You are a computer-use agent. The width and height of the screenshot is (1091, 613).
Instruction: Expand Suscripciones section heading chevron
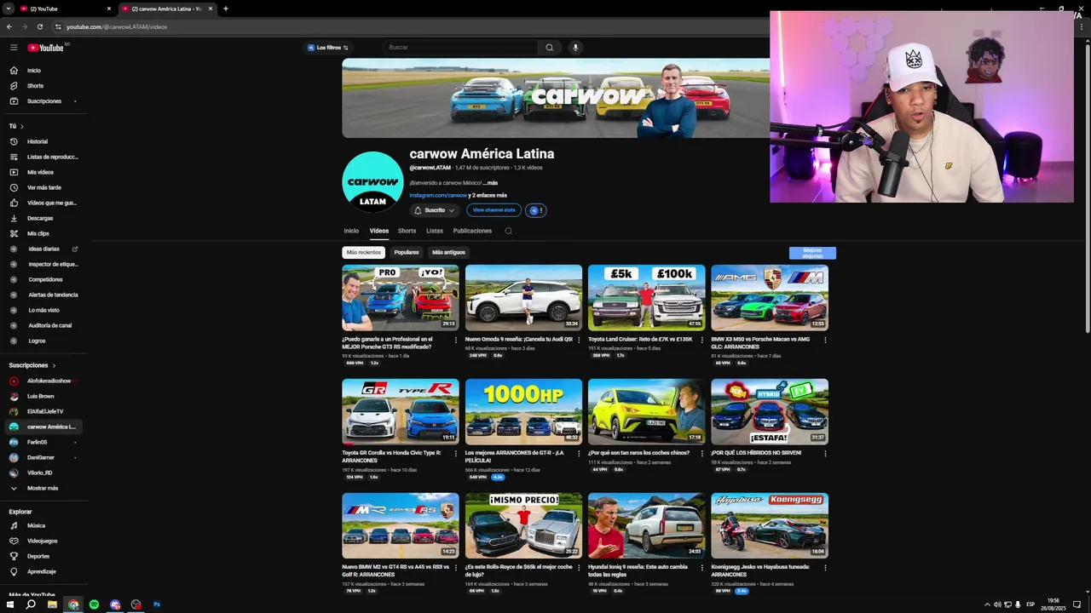point(55,365)
